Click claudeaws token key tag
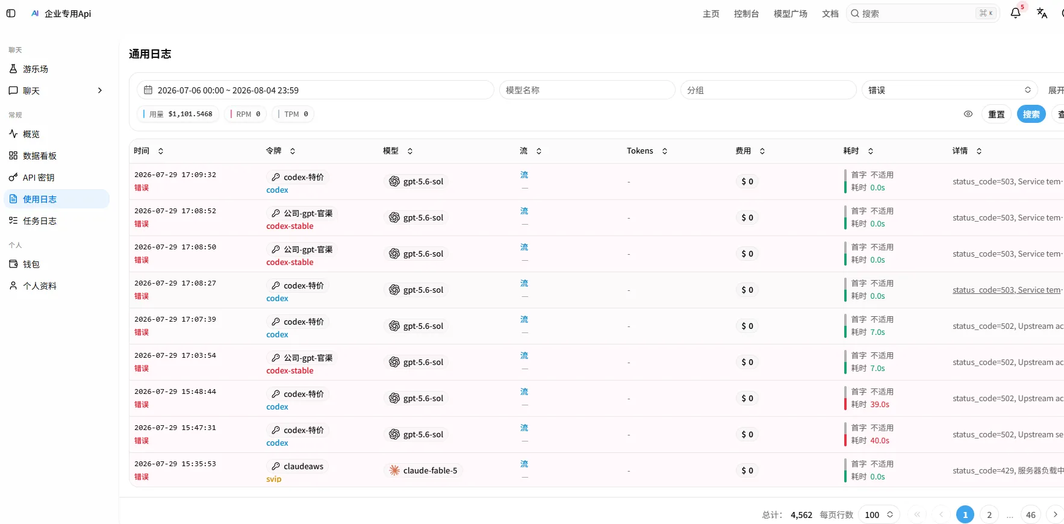The image size is (1064, 524). point(297,466)
